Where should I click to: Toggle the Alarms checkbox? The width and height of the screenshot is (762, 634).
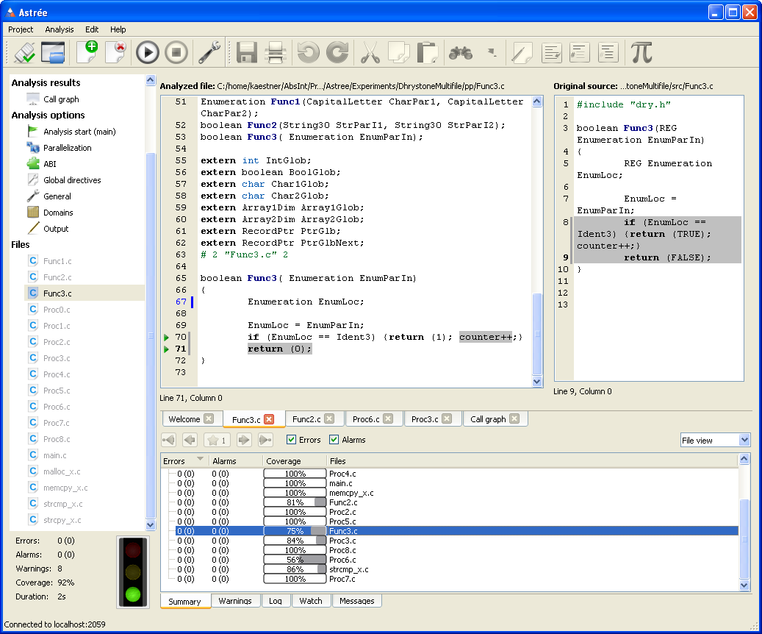pos(334,440)
